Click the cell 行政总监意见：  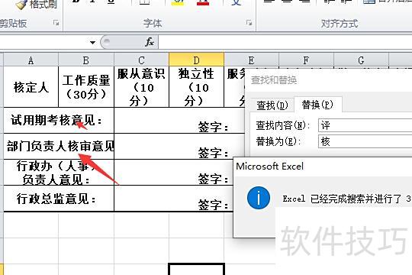(x=59, y=199)
